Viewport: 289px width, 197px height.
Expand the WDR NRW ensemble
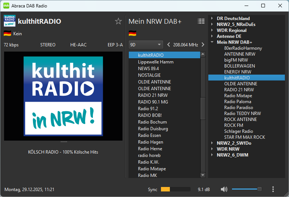pos(212,149)
